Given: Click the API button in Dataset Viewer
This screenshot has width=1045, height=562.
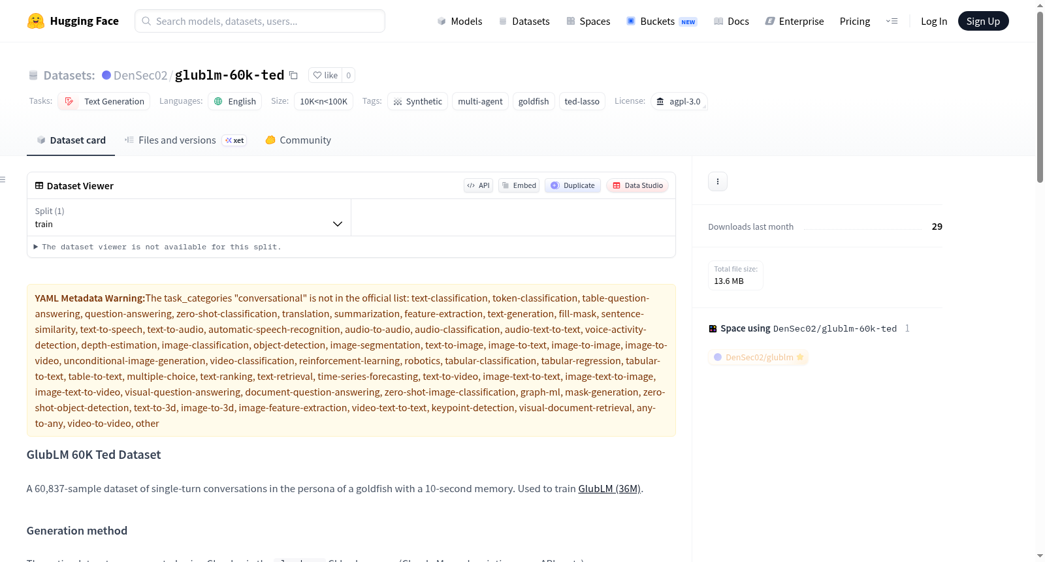Looking at the screenshot, I should tap(478, 185).
